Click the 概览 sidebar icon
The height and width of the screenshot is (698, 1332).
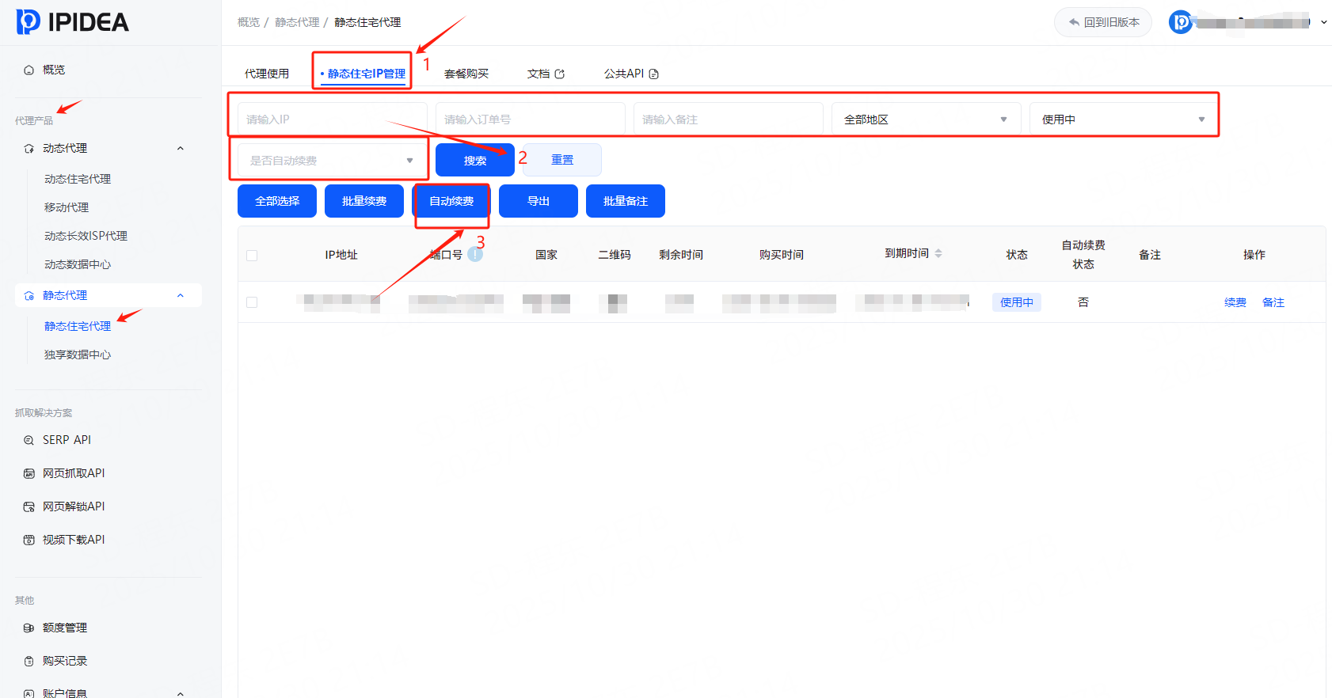click(x=29, y=70)
